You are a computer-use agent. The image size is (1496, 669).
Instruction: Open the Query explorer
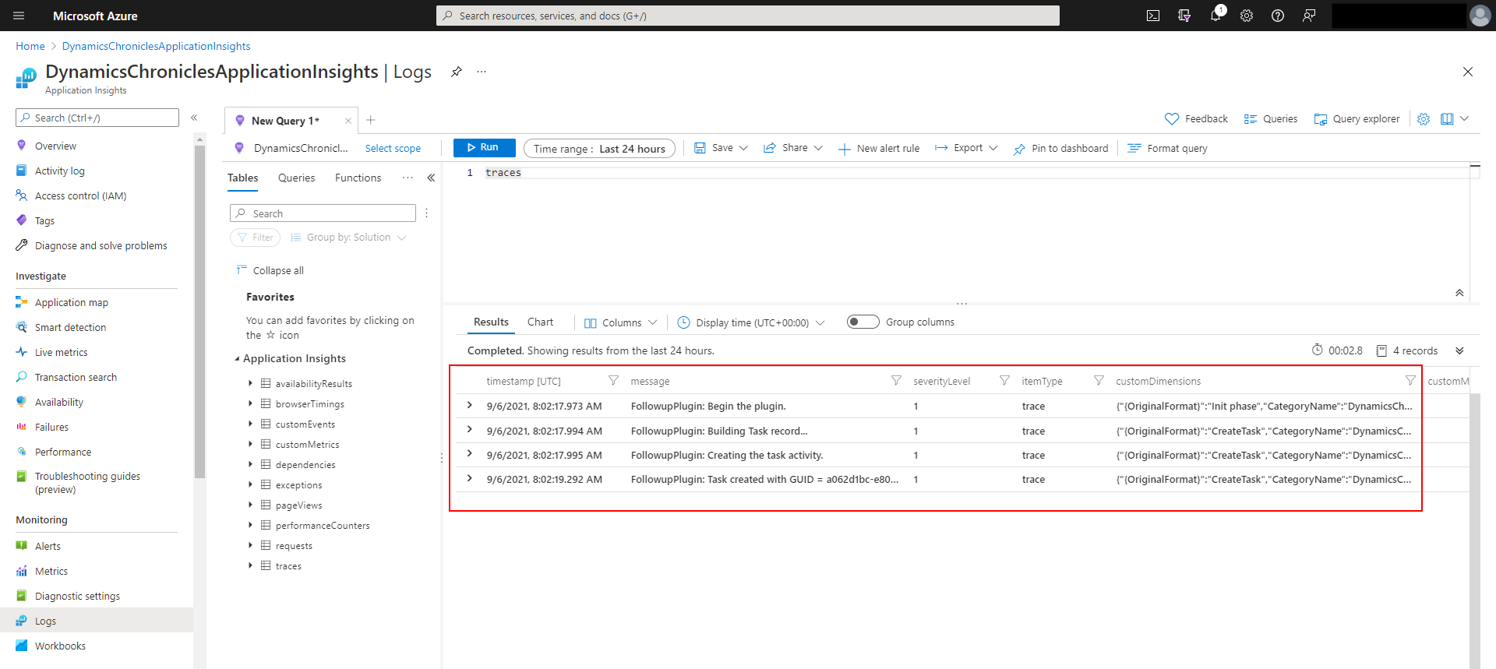[x=1357, y=119]
